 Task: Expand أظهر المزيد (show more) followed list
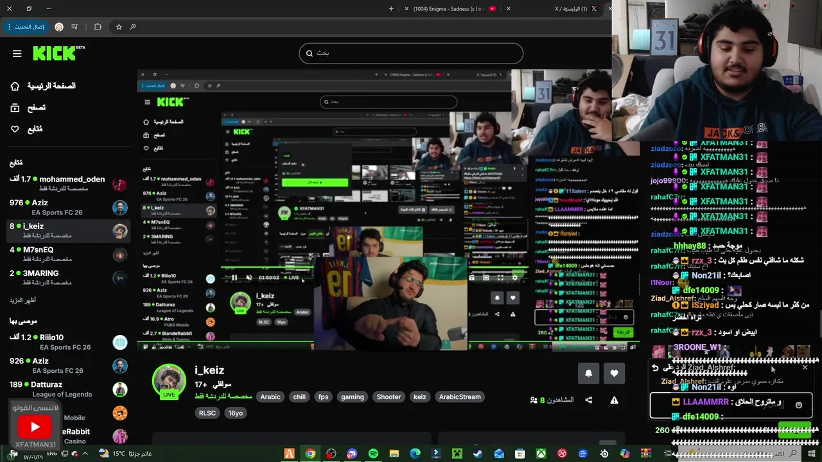point(22,300)
